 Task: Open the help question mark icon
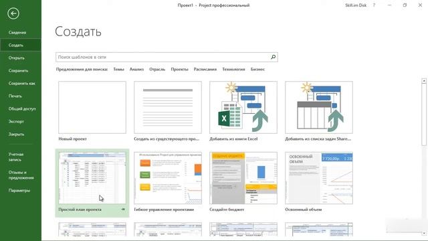pos(374,5)
